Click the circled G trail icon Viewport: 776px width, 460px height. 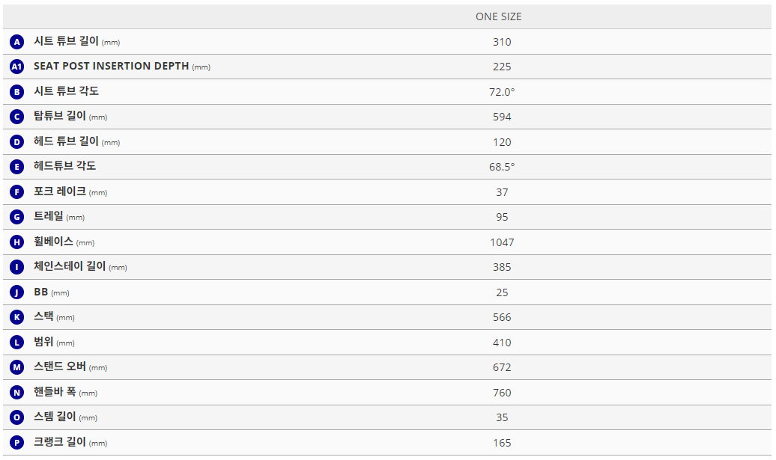point(17,217)
